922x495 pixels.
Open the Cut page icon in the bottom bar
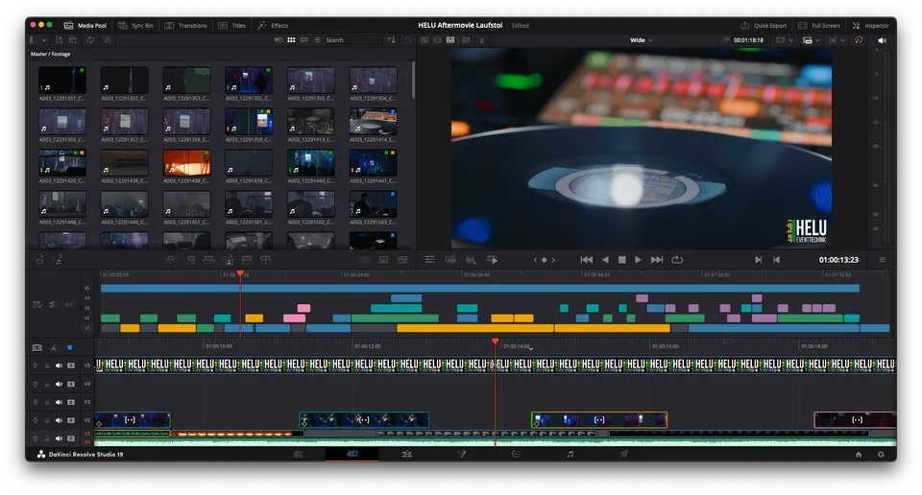point(352,454)
